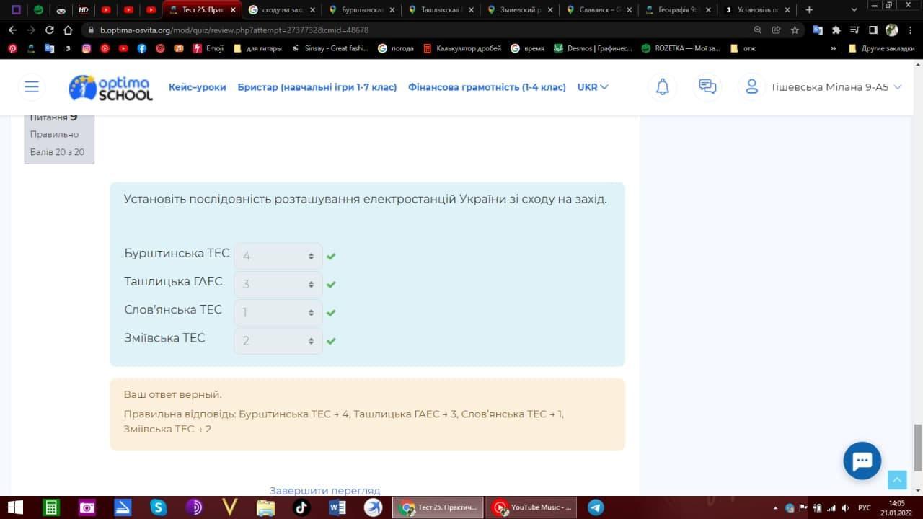
Task: Open the Facebook bookmark
Action: click(x=142, y=48)
